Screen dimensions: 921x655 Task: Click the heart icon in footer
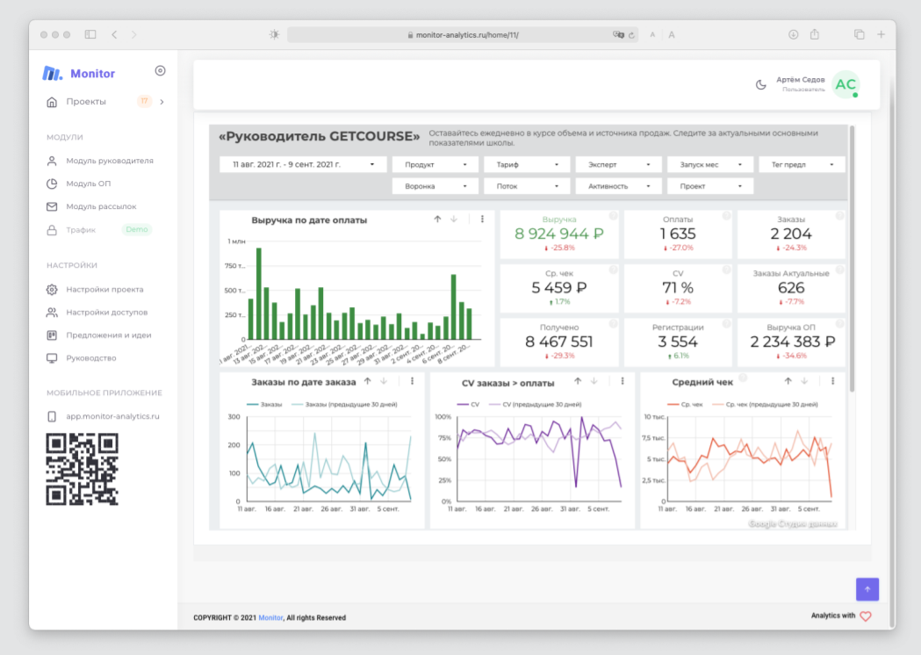click(x=865, y=616)
